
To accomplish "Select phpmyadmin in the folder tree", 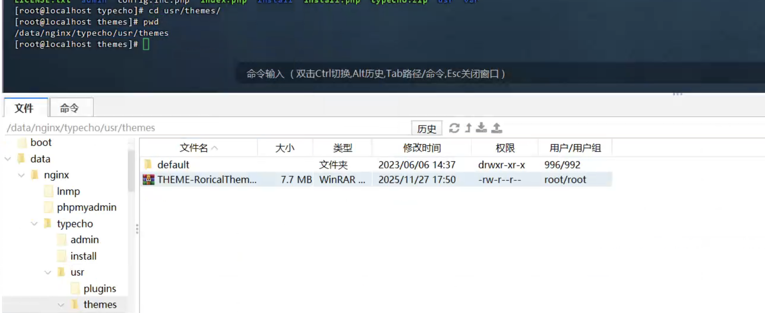I will 87,207.
